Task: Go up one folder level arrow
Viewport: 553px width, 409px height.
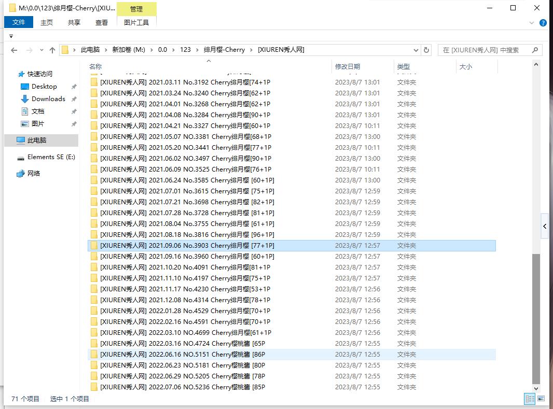Action: [x=52, y=50]
